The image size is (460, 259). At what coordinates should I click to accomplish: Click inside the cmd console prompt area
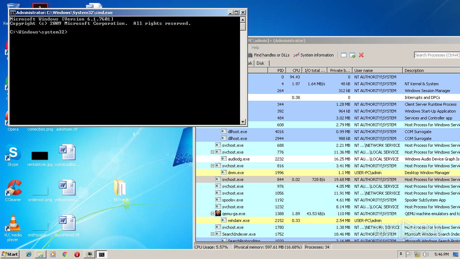[x=125, y=71]
